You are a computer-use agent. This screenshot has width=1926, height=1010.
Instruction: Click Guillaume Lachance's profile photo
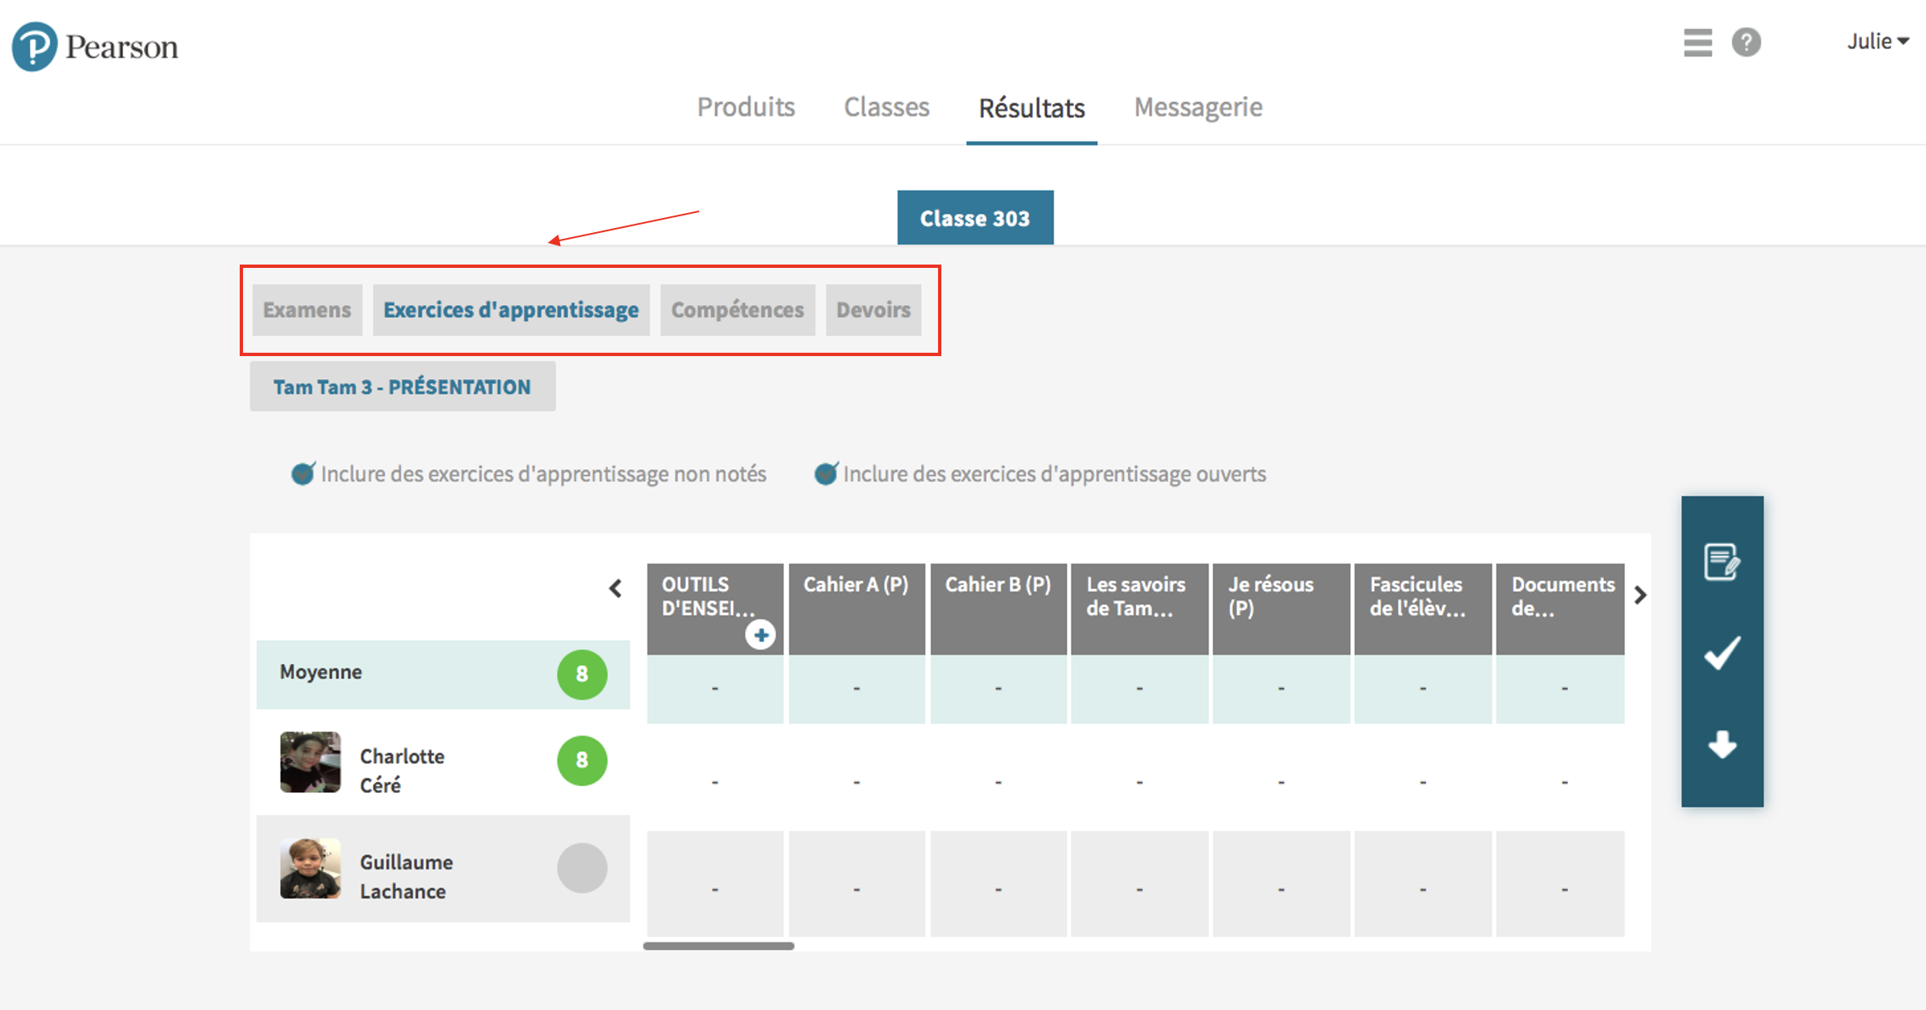(x=310, y=869)
